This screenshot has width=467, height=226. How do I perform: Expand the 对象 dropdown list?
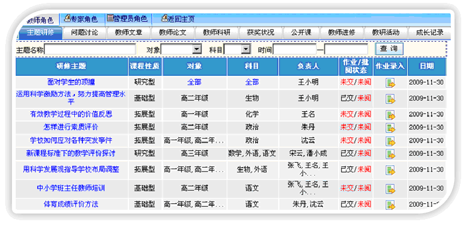point(196,49)
